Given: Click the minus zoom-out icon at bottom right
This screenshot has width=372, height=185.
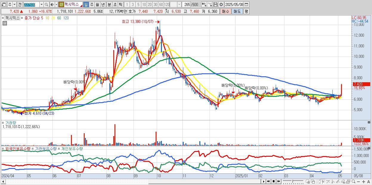Looking at the screenshot, I should click(x=358, y=182).
